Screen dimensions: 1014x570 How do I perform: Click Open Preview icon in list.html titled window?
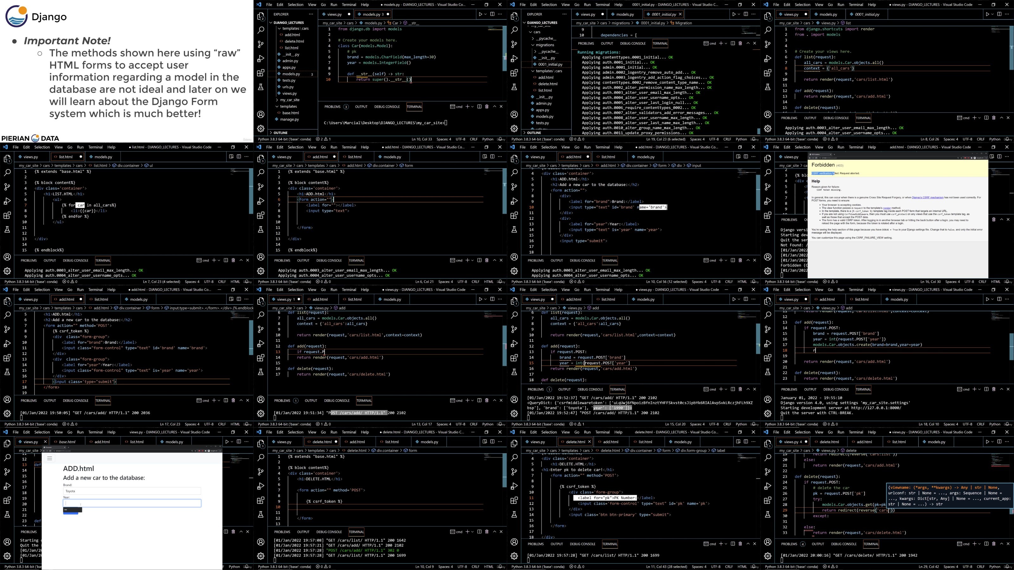231,156
